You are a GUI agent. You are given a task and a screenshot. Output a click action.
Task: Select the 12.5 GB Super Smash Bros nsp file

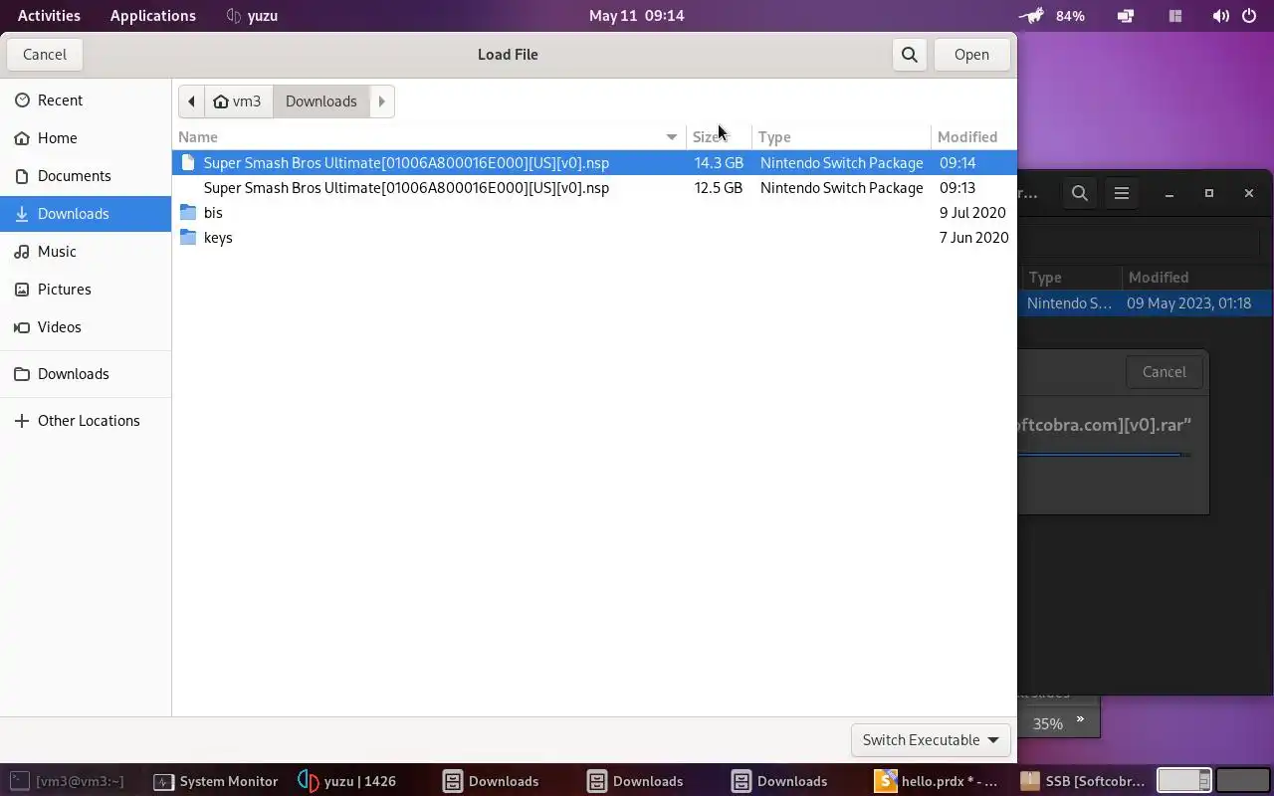594,188
